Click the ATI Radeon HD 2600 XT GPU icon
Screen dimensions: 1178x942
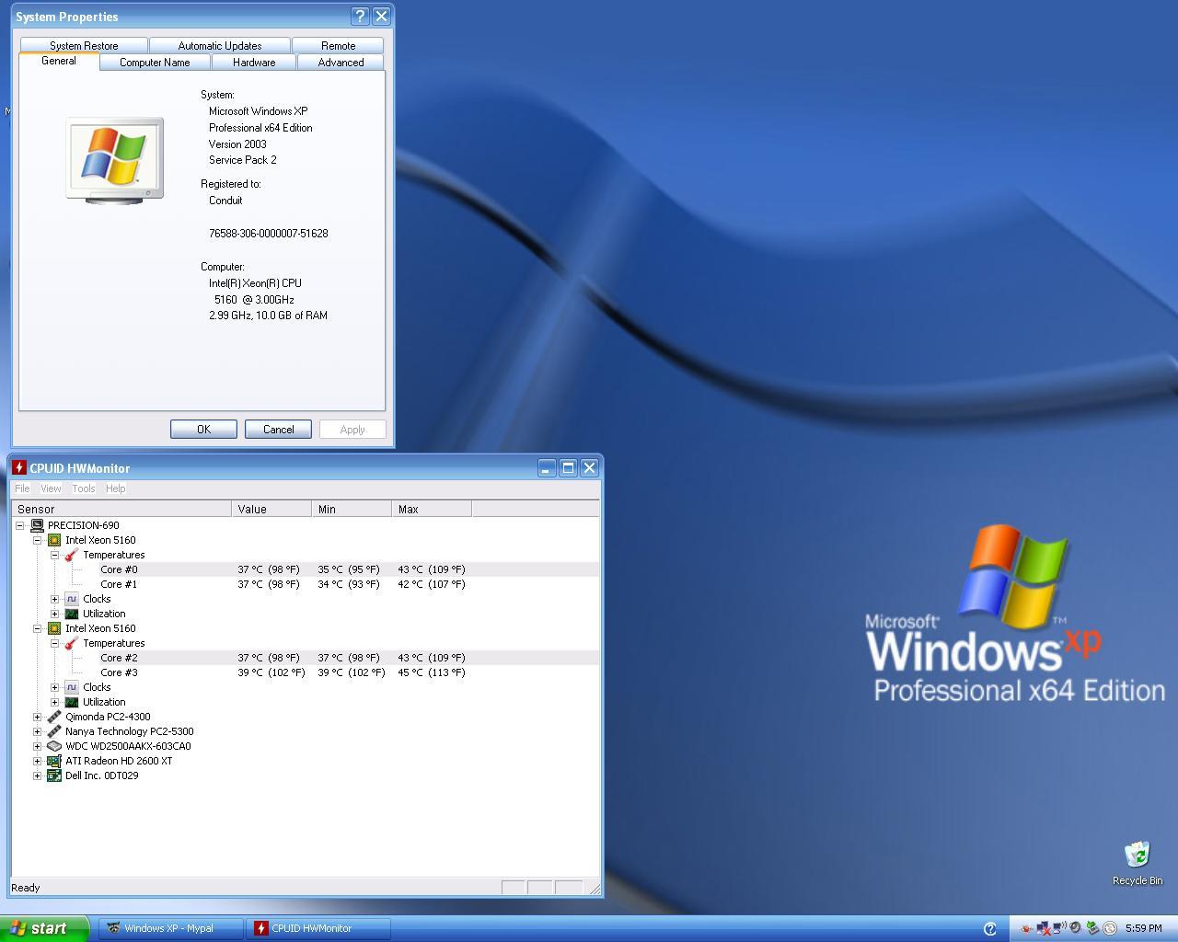[x=54, y=761]
